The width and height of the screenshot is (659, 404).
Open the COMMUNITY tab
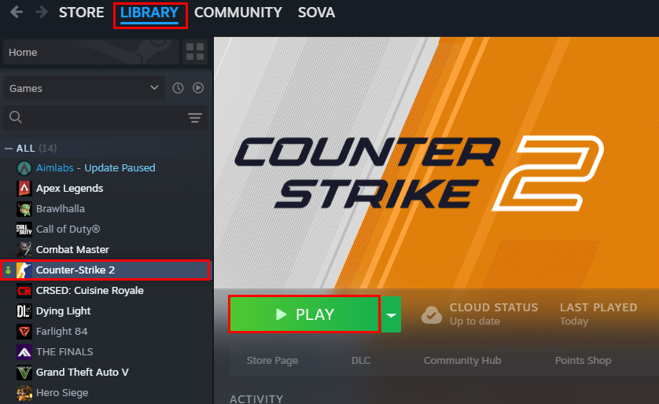tap(237, 13)
